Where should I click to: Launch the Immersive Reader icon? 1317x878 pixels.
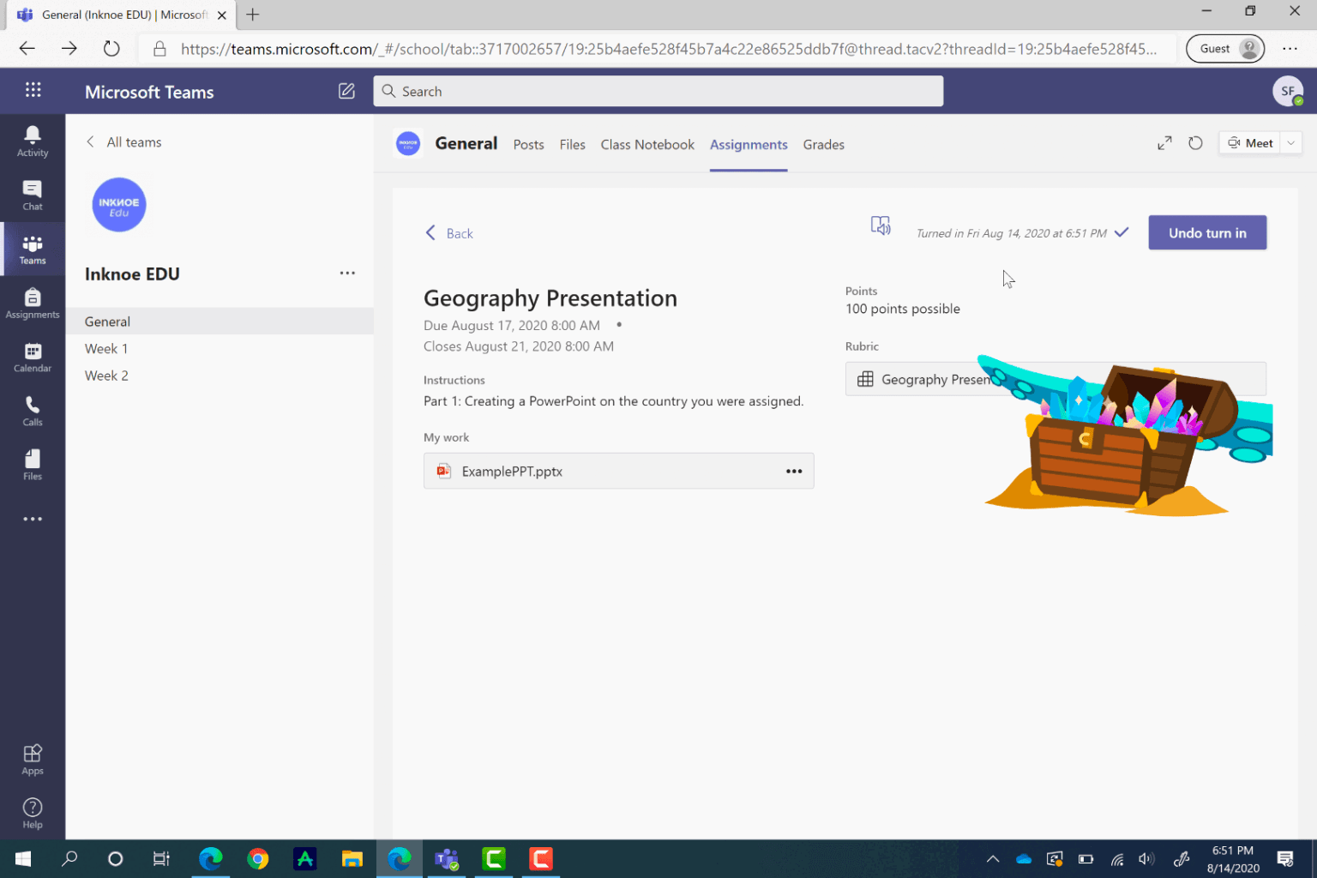click(881, 225)
